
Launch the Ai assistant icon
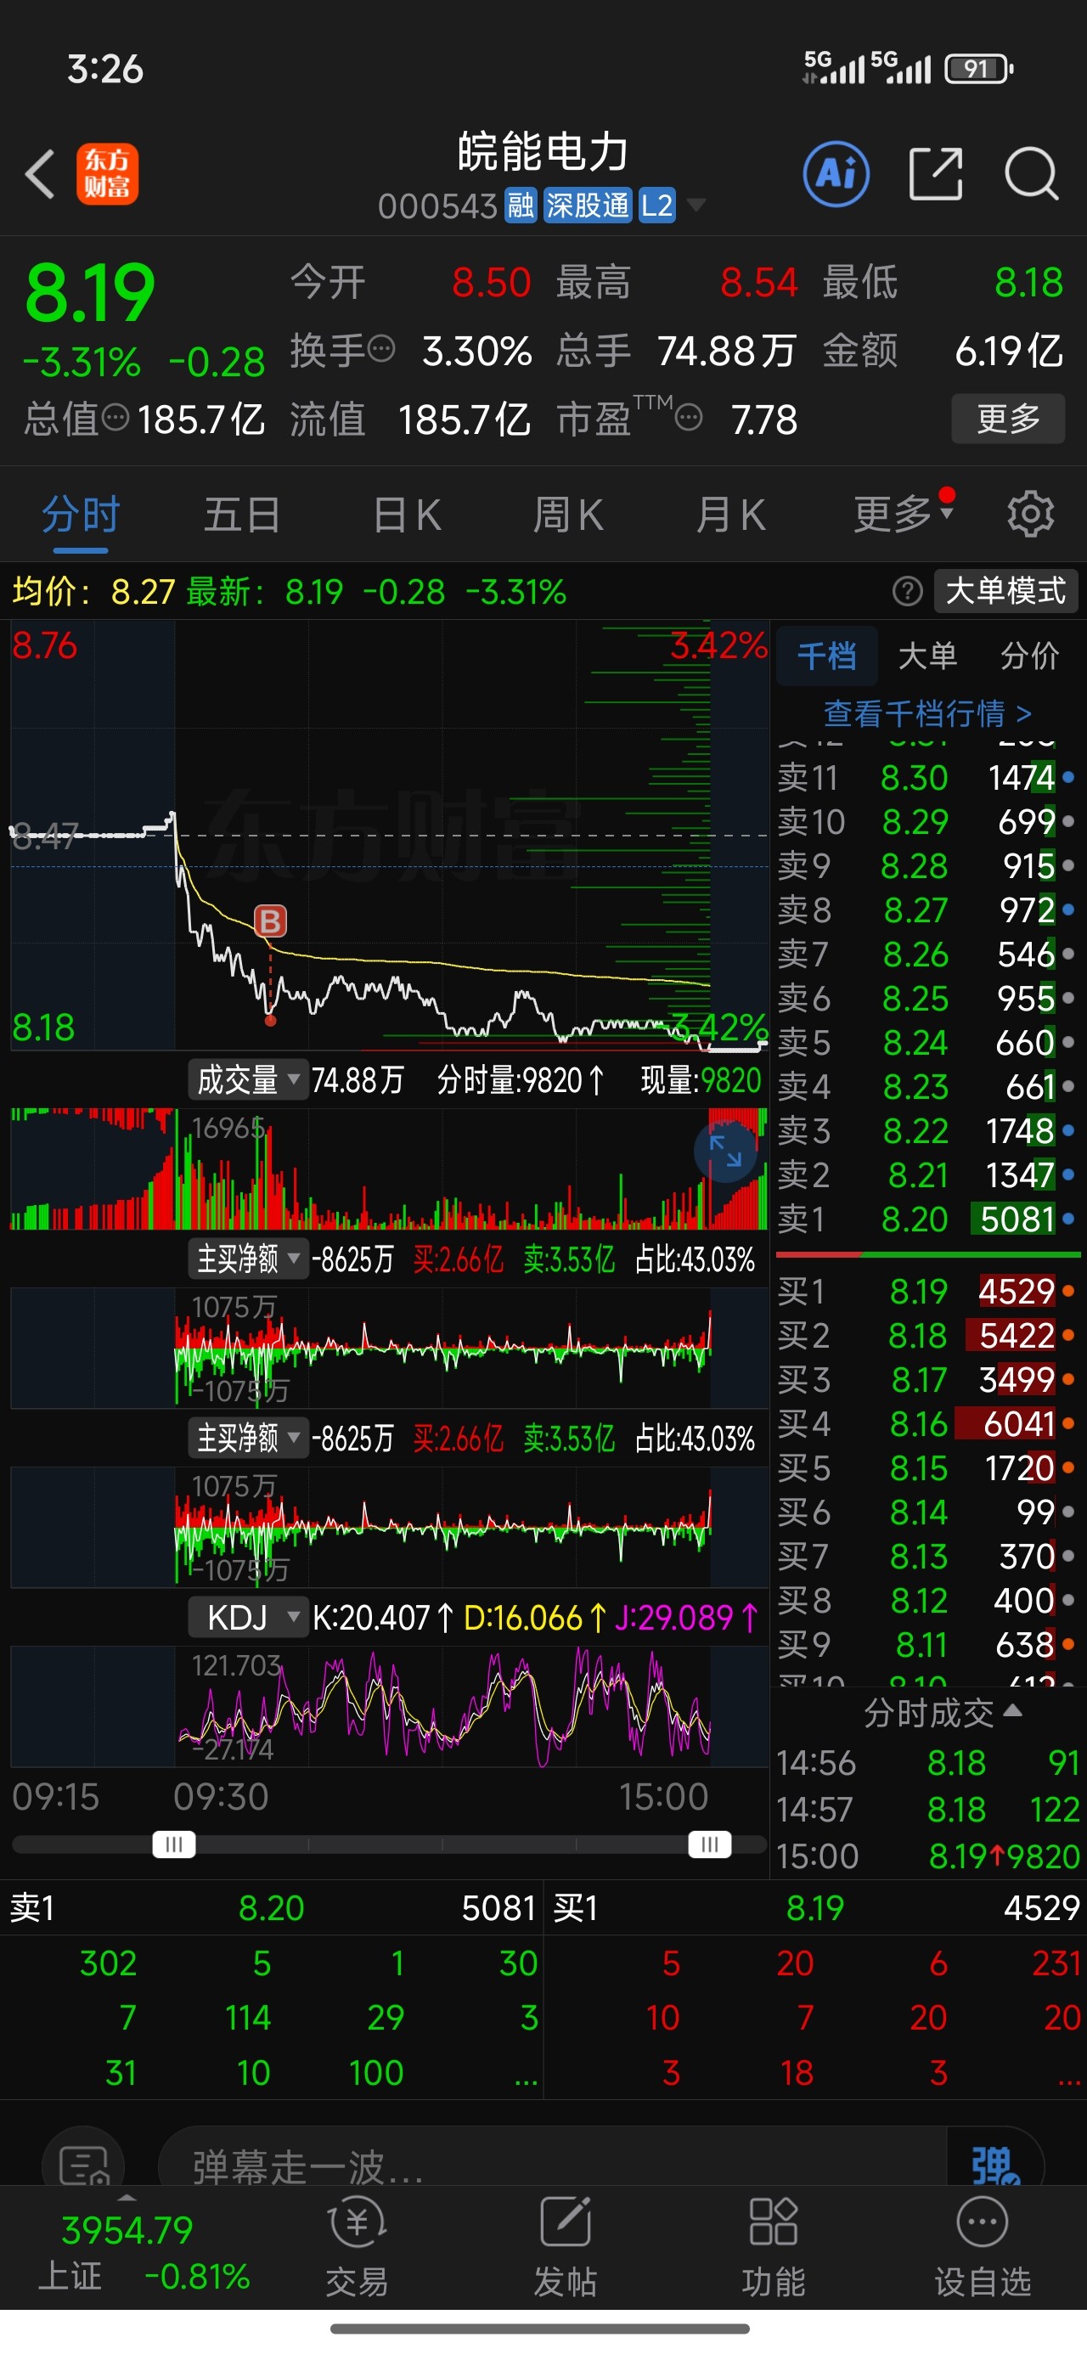pyautogui.click(x=836, y=173)
